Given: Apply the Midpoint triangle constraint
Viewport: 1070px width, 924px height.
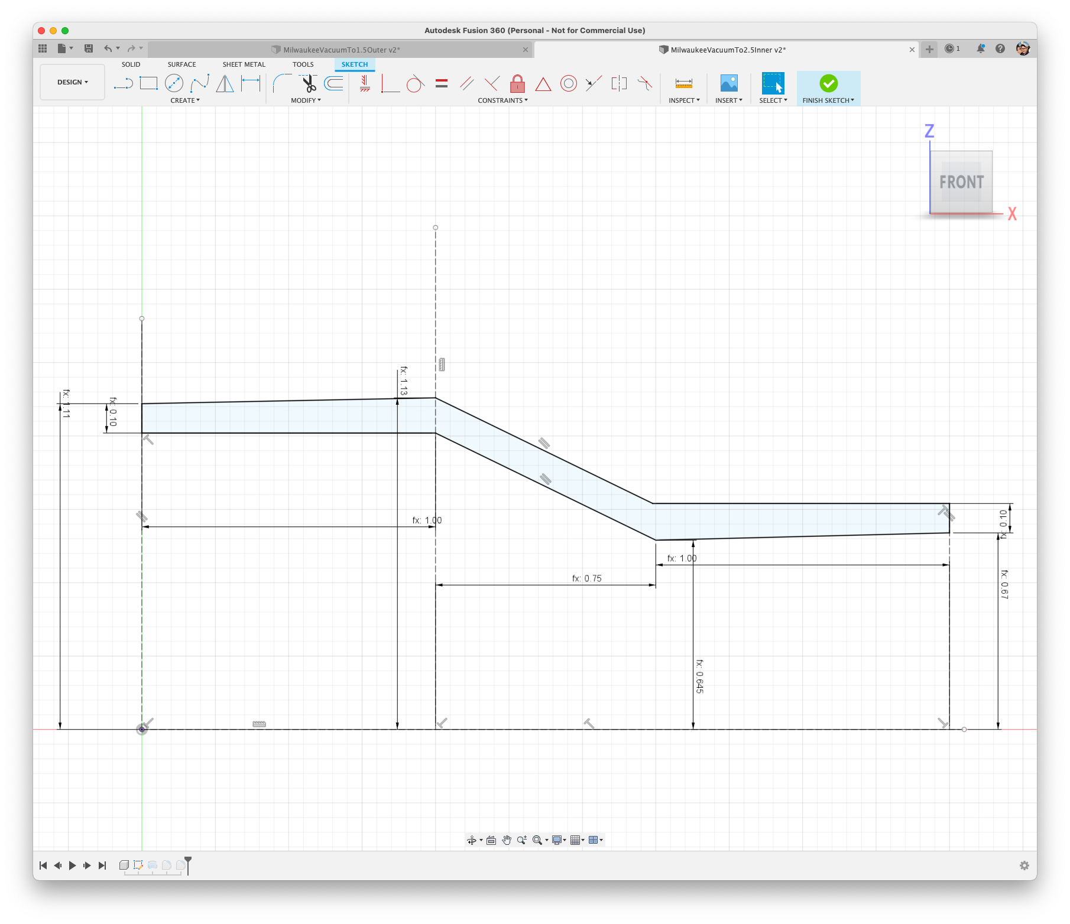Looking at the screenshot, I should coord(543,83).
